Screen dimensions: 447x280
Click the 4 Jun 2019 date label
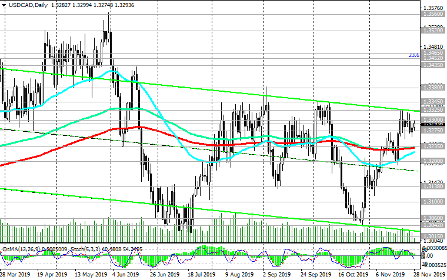coord(125,275)
